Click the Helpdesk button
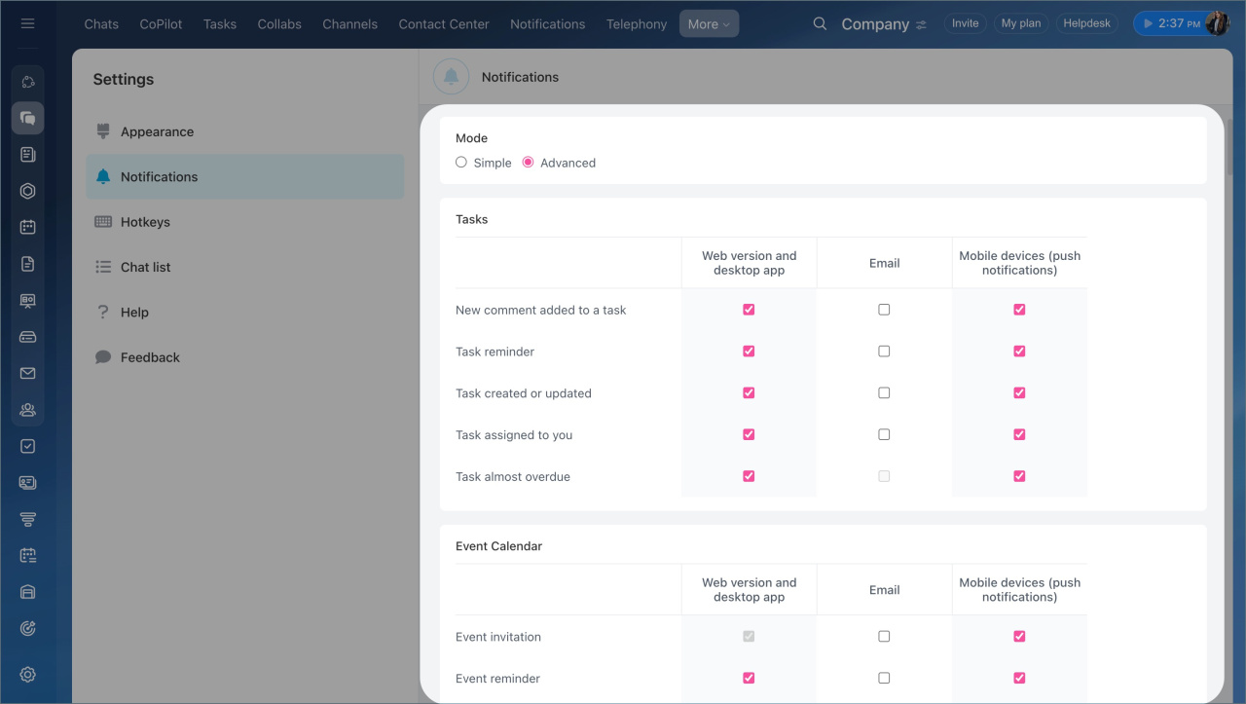 click(x=1086, y=23)
